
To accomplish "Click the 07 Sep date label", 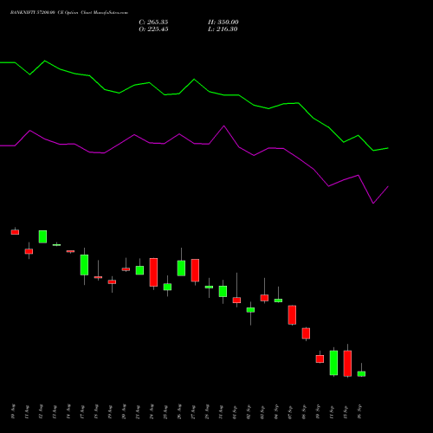I will pyautogui.click(x=290, y=411).
